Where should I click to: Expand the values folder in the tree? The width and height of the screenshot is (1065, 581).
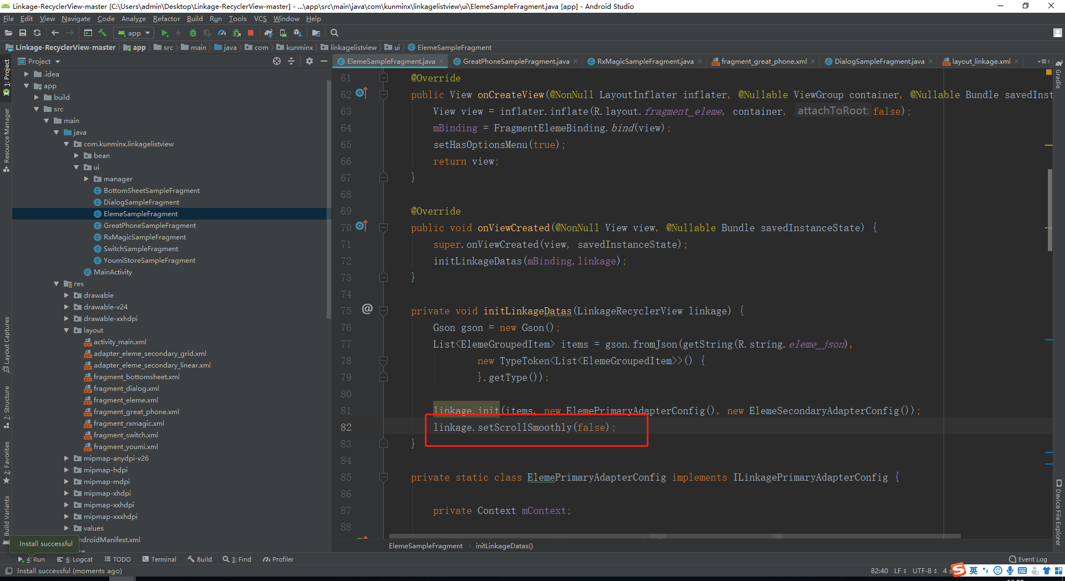67,528
